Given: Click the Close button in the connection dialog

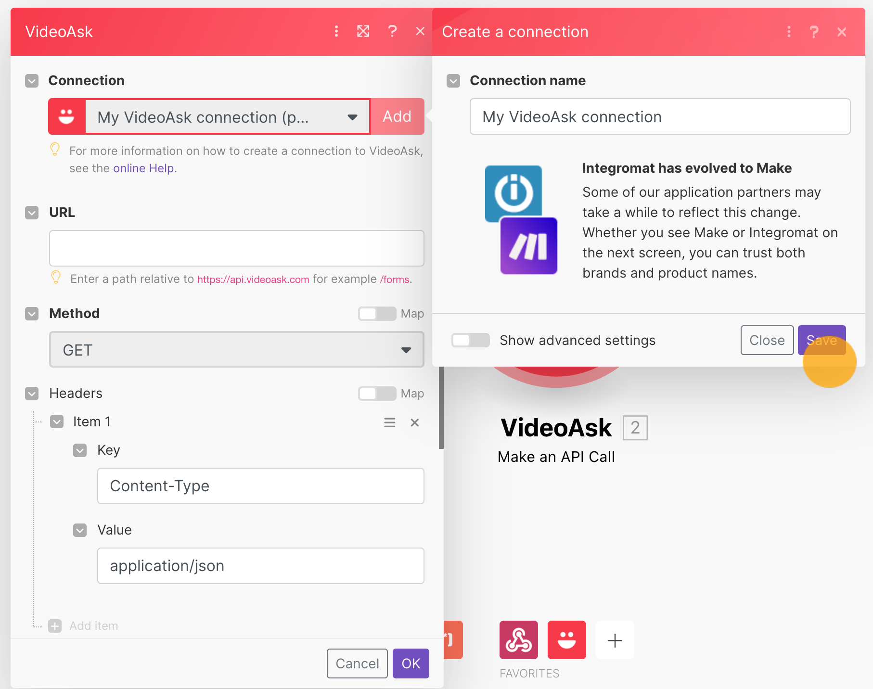Looking at the screenshot, I should point(767,340).
